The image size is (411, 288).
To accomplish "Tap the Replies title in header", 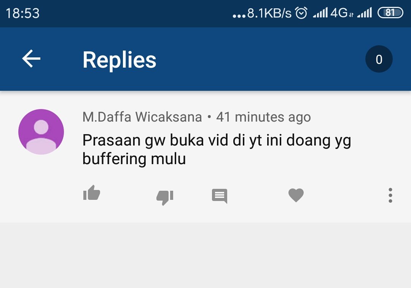I will point(119,60).
